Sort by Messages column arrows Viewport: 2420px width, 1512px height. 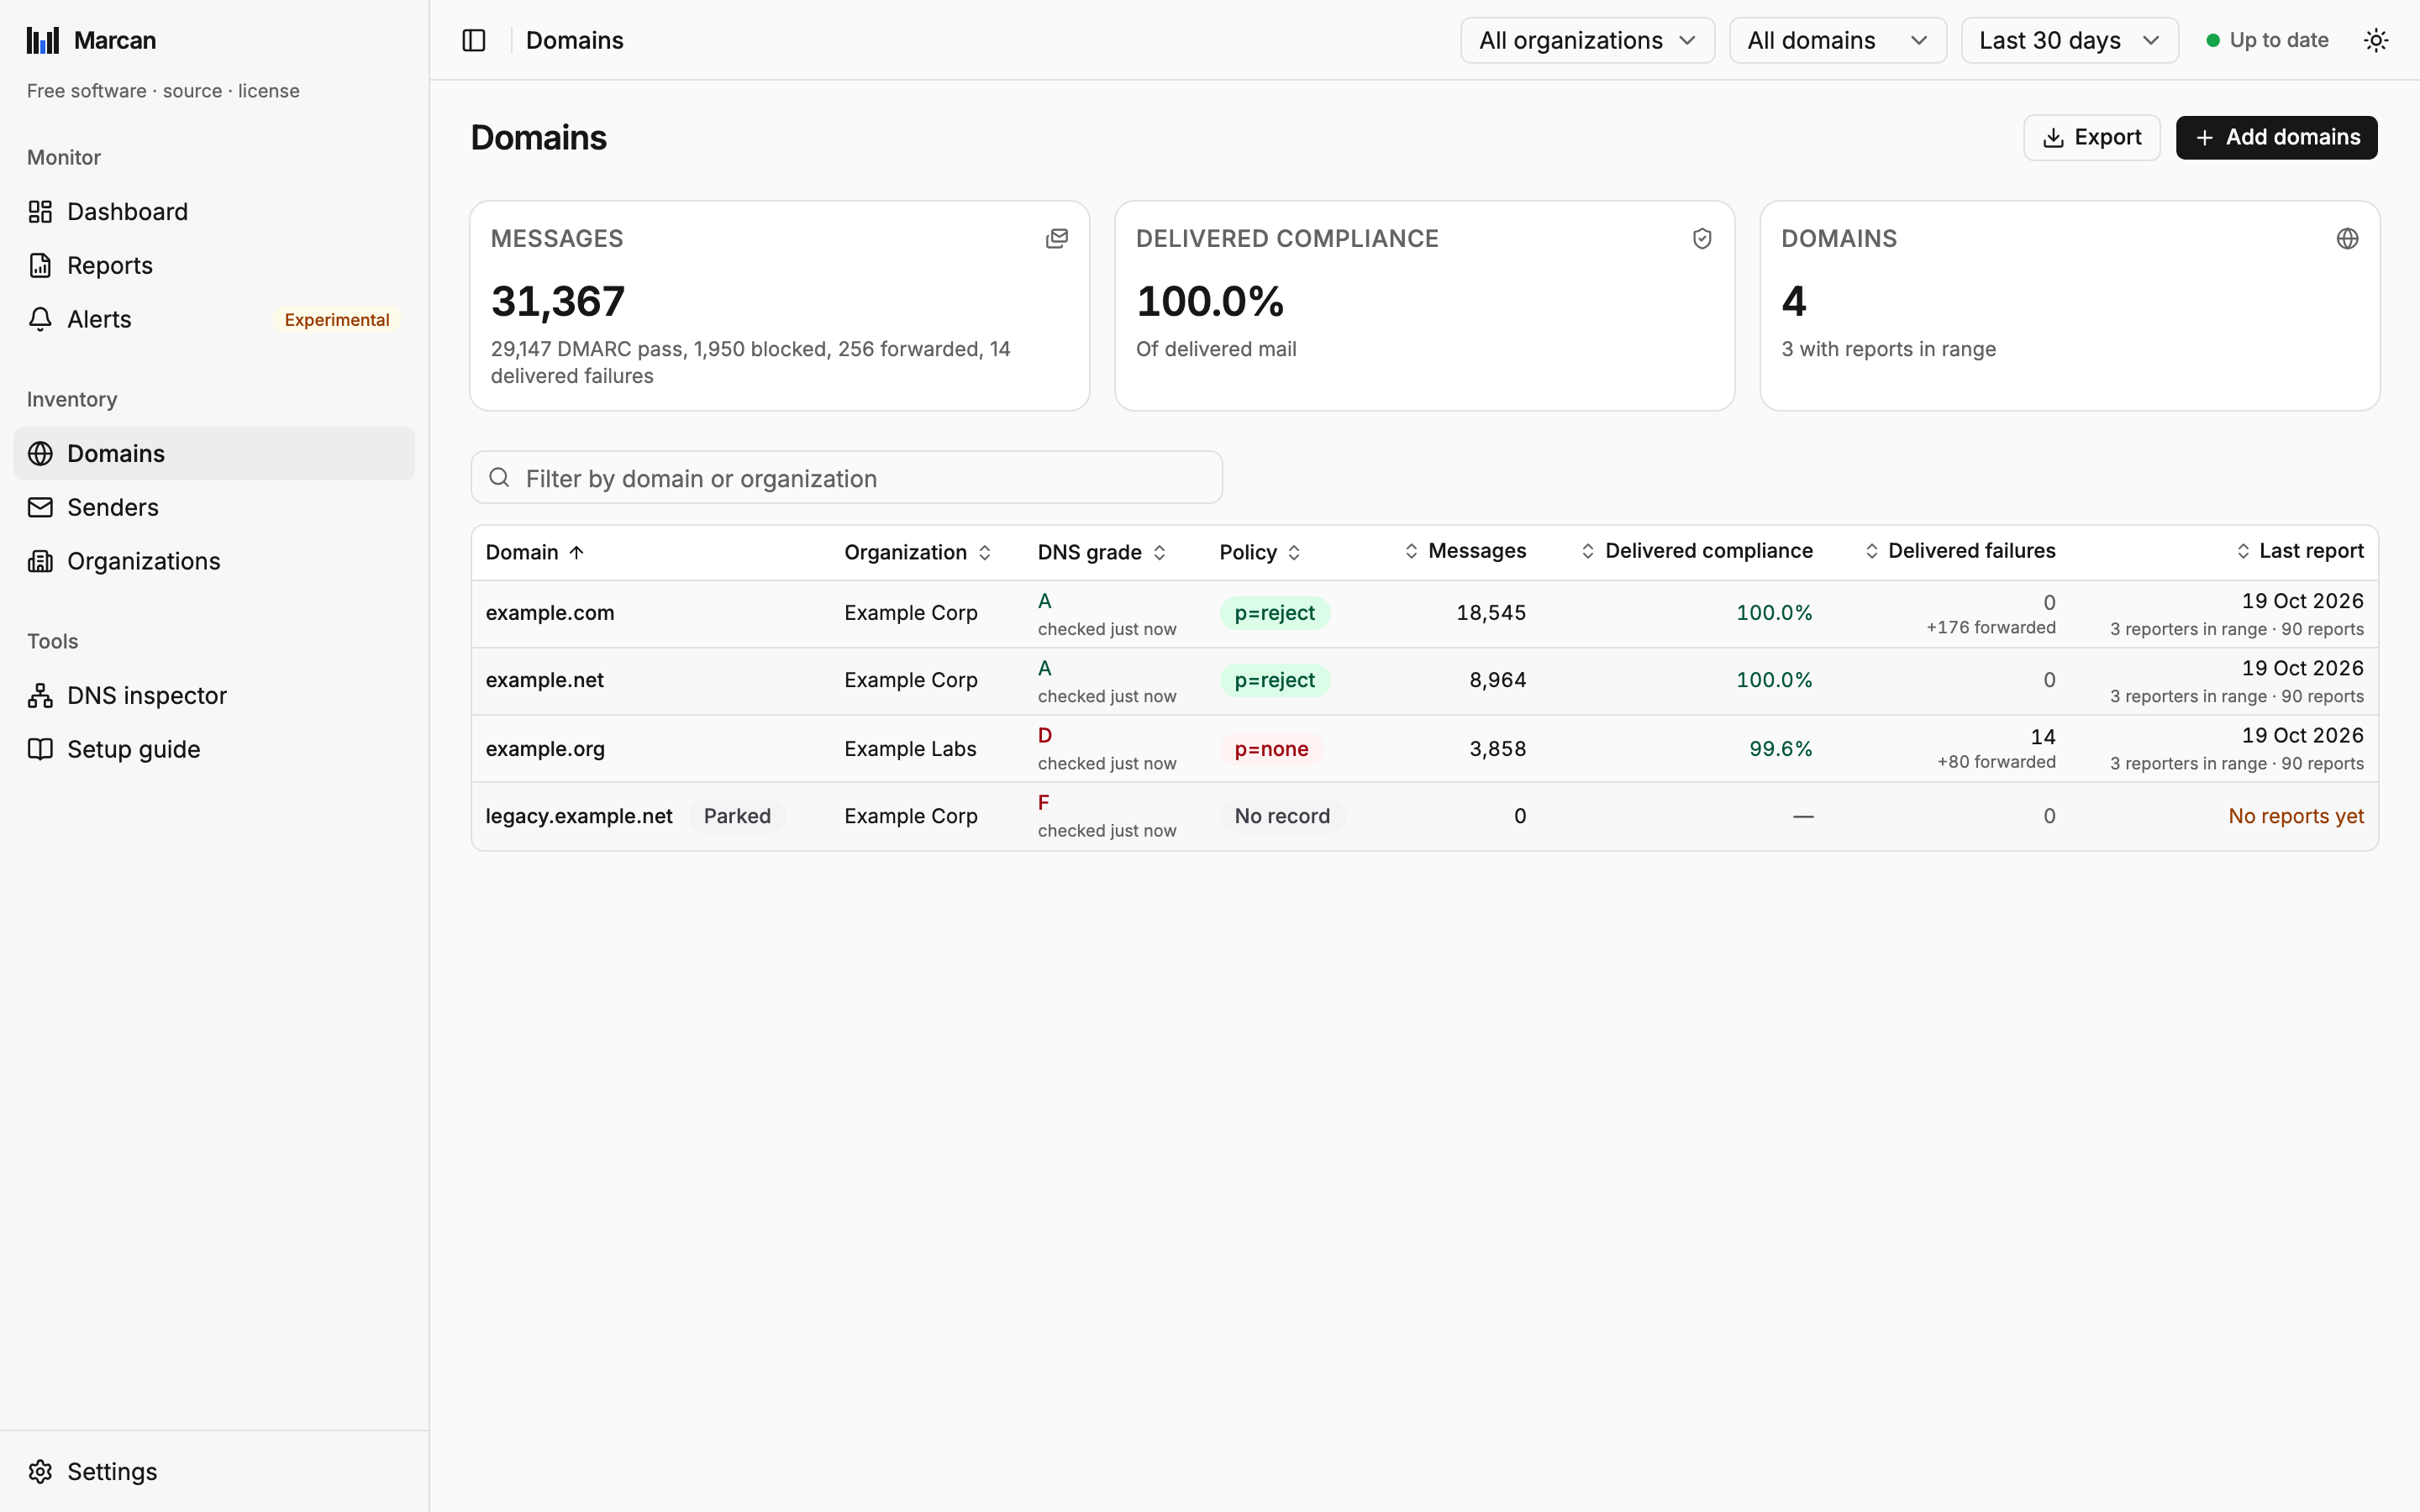click(x=1411, y=551)
